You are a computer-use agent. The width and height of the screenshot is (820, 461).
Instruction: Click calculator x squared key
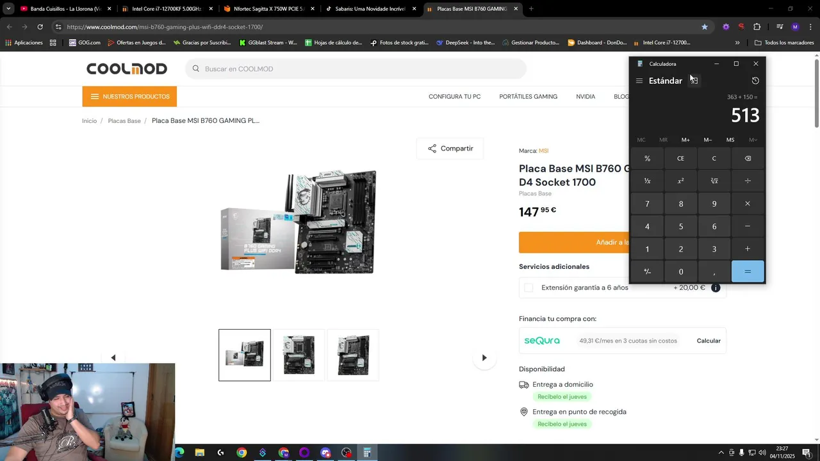[x=681, y=181]
